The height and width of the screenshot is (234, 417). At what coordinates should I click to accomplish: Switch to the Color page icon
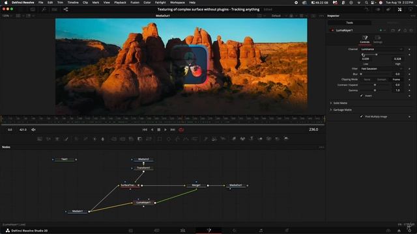click(x=235, y=230)
